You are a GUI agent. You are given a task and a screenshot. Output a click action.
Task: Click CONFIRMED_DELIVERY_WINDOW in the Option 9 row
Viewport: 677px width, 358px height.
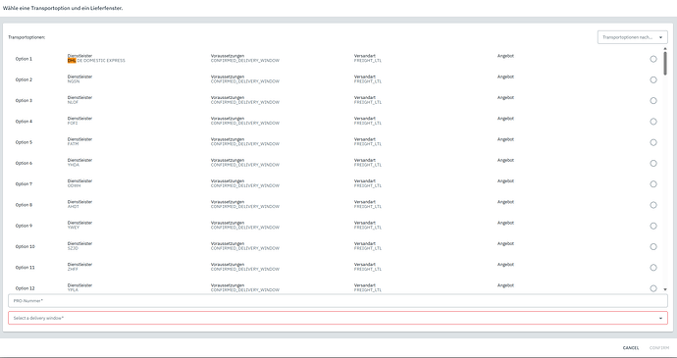(x=245, y=228)
